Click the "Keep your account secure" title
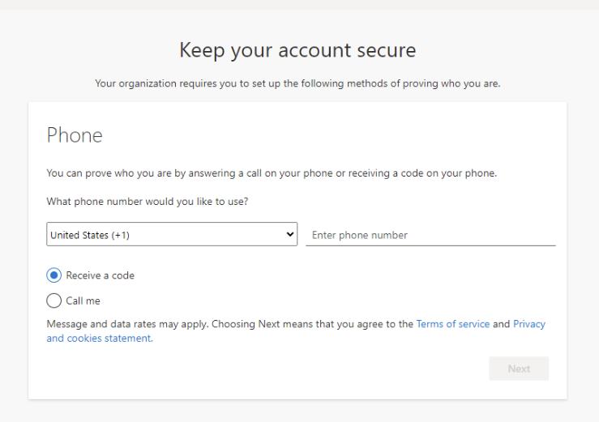599x422 pixels. 297,50
